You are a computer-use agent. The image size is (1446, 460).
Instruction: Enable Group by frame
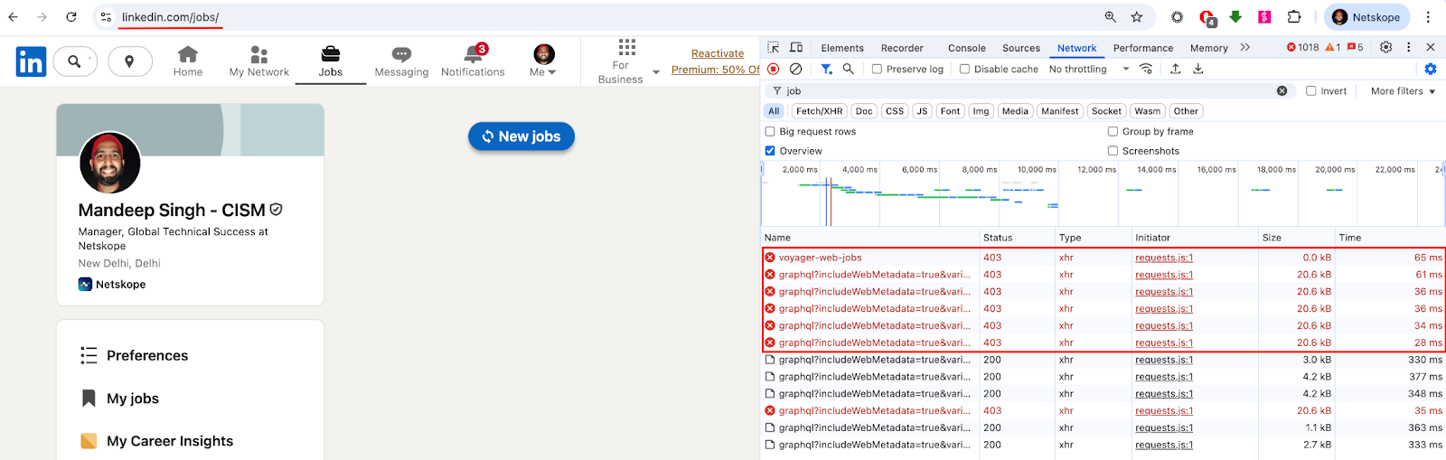click(1113, 131)
